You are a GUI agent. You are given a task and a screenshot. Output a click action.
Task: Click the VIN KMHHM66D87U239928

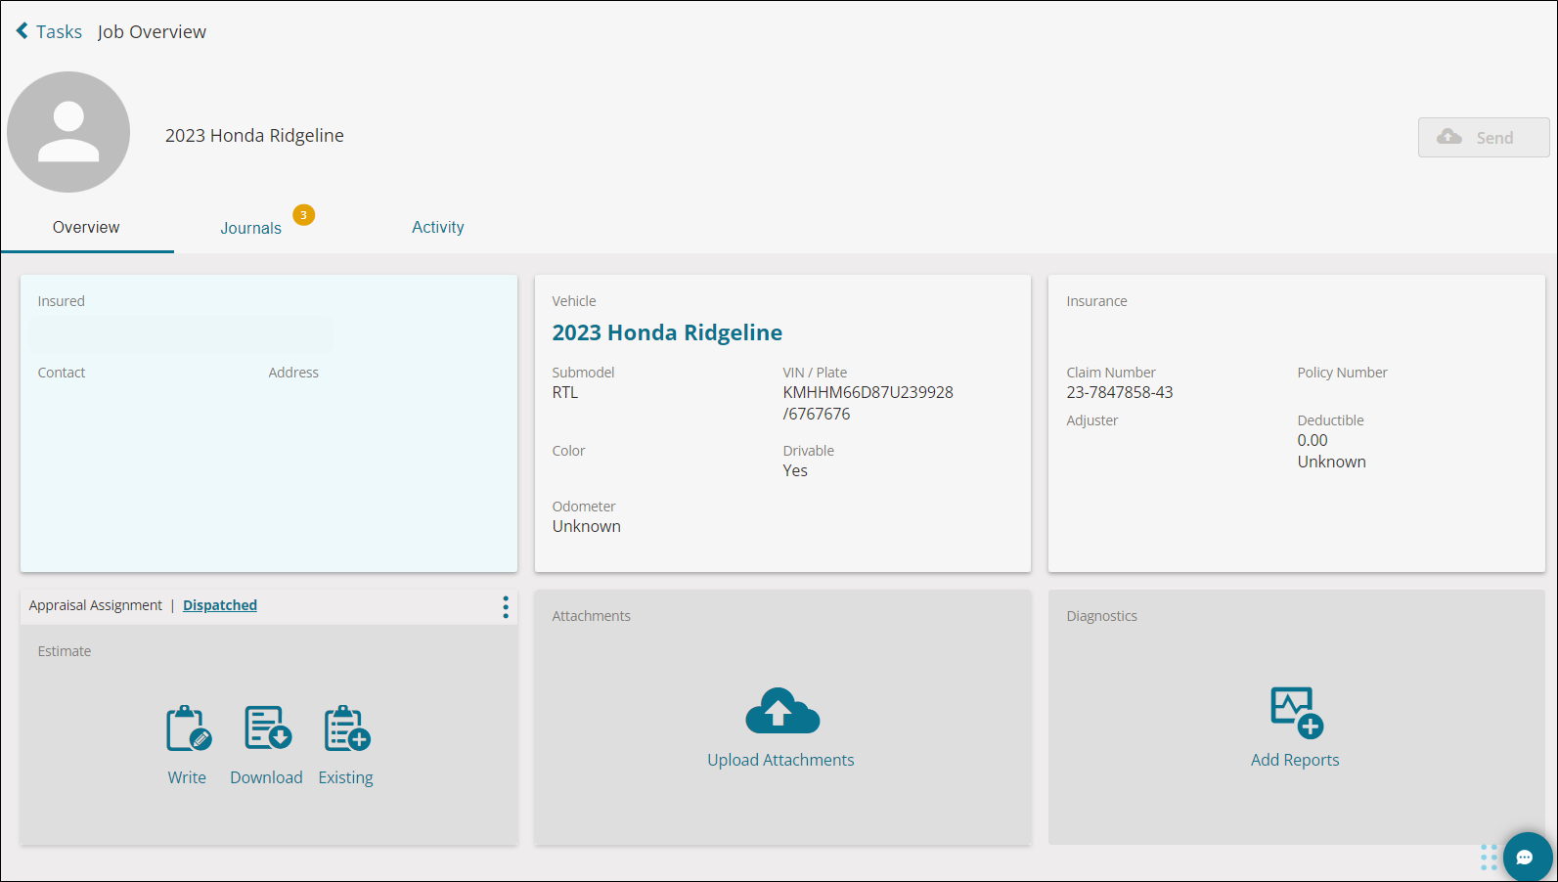[868, 392]
